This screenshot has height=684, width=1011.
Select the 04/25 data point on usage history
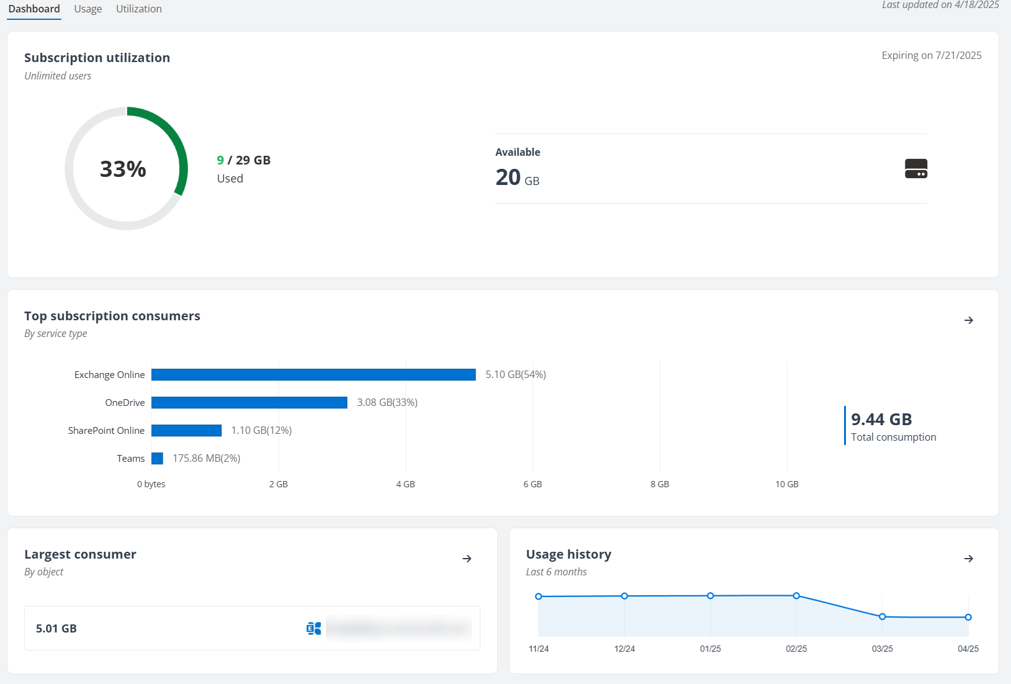pyautogui.click(x=968, y=617)
